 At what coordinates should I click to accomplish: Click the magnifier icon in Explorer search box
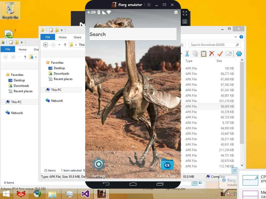(x=237, y=45)
